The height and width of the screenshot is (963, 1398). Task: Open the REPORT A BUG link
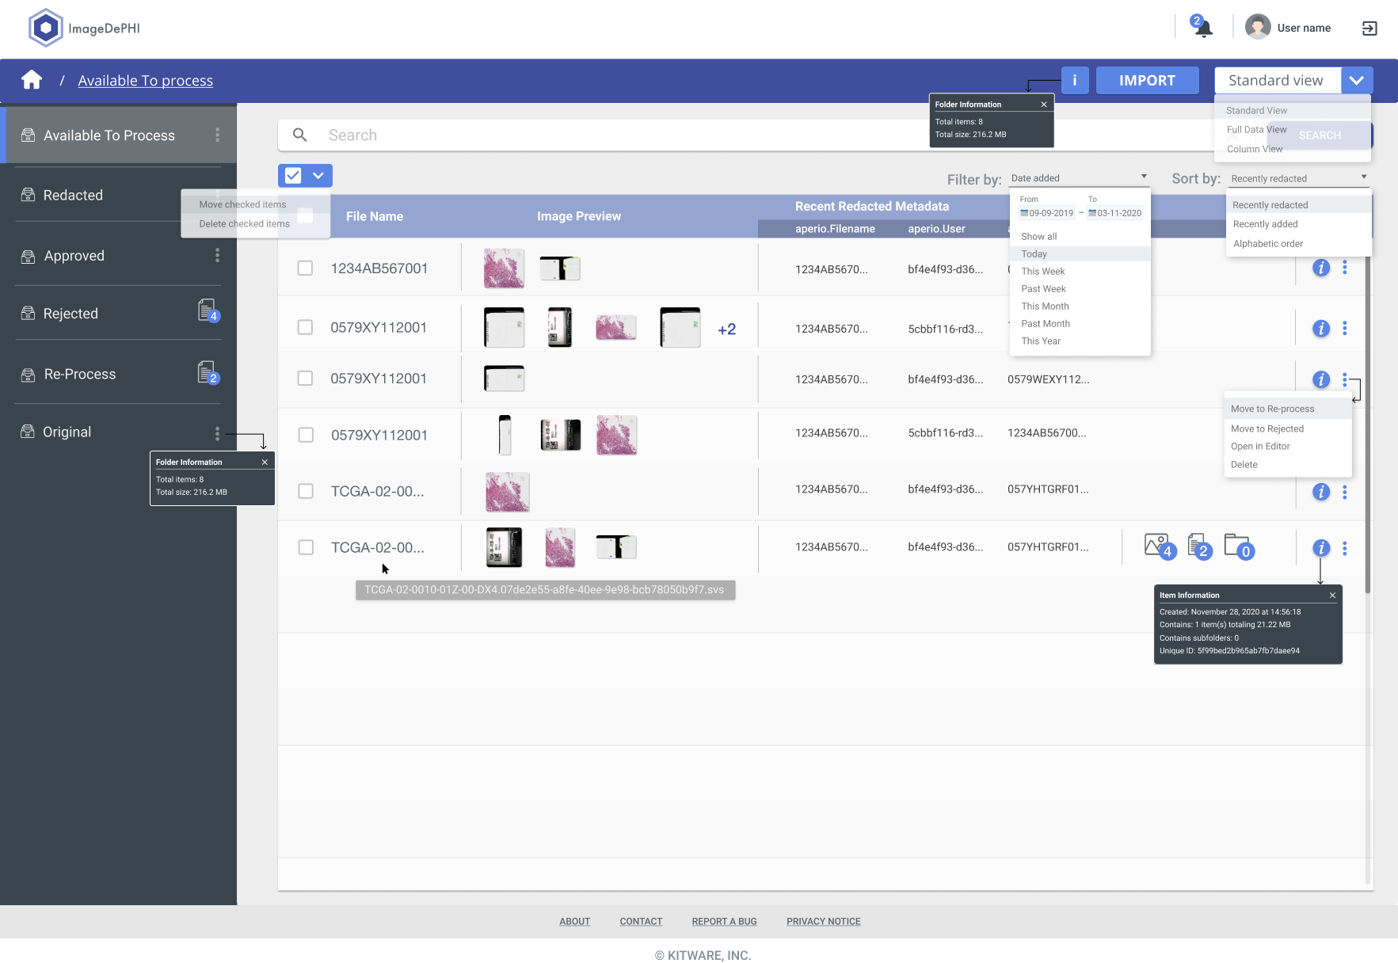pos(724,921)
